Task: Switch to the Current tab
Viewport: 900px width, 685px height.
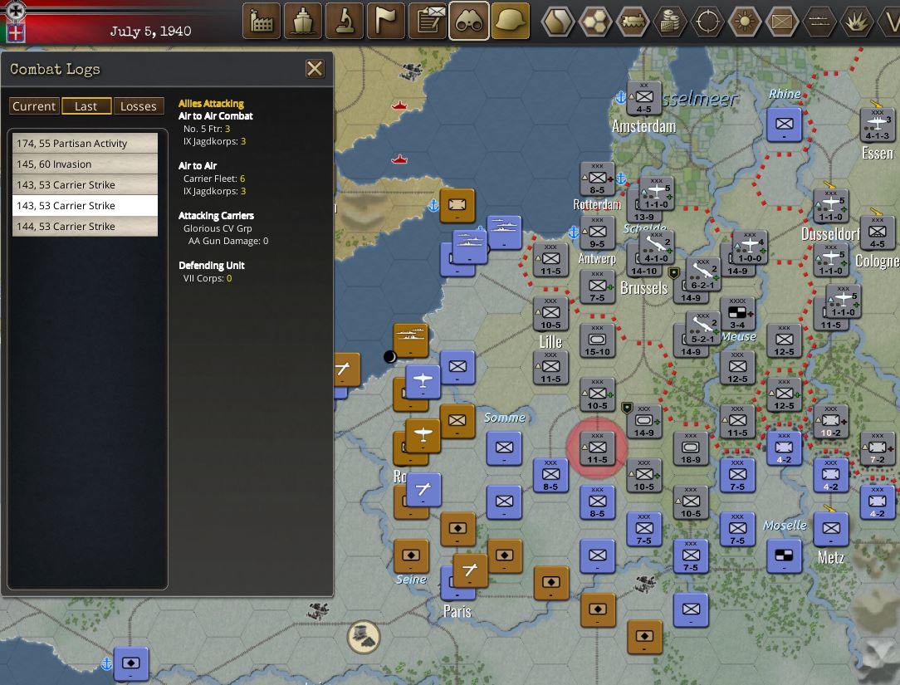Action: (34, 106)
